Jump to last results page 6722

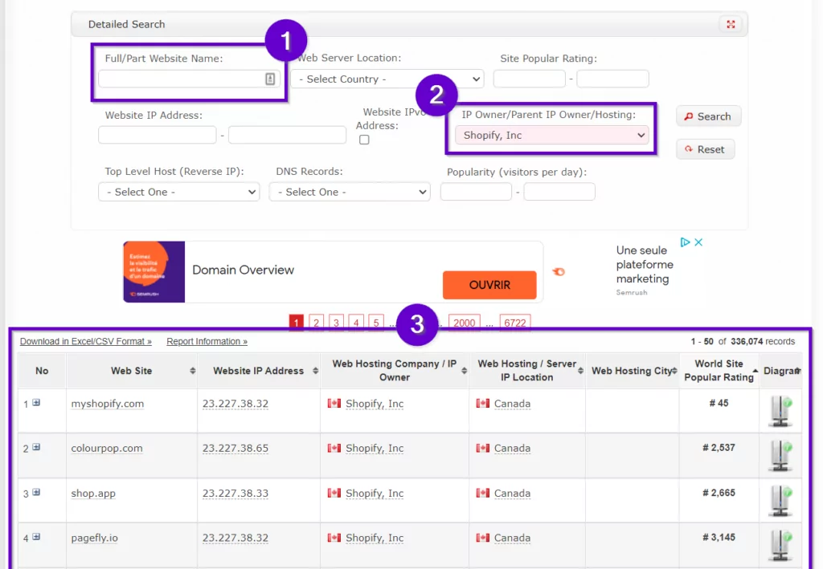tap(515, 323)
